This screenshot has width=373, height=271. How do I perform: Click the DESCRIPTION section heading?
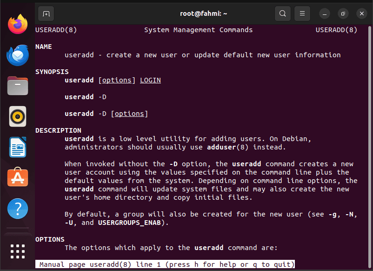pos(58,130)
